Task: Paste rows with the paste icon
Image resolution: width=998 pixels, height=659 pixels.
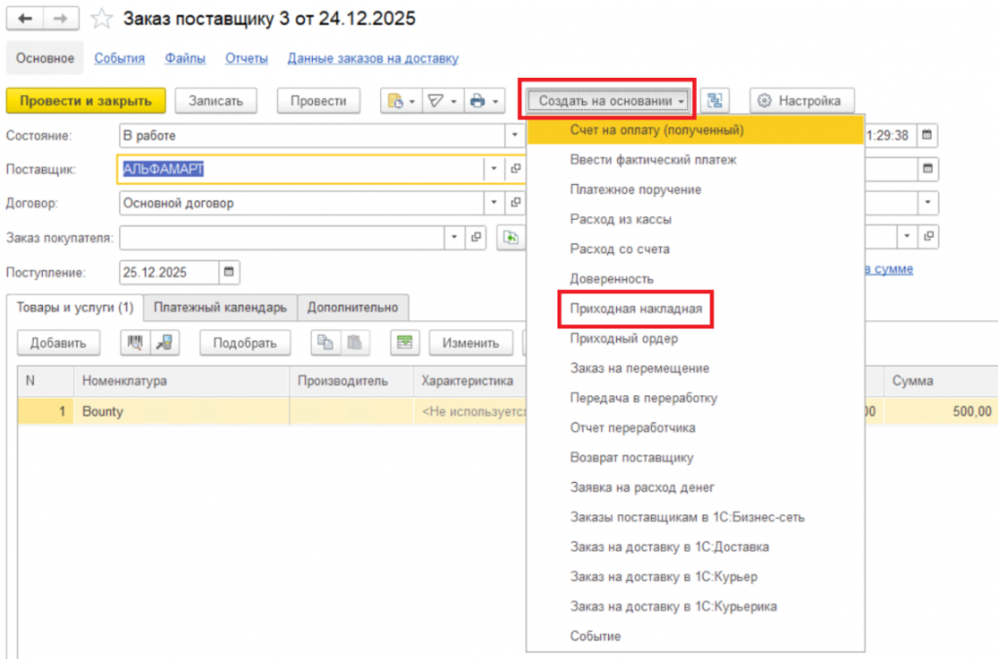Action: point(355,343)
